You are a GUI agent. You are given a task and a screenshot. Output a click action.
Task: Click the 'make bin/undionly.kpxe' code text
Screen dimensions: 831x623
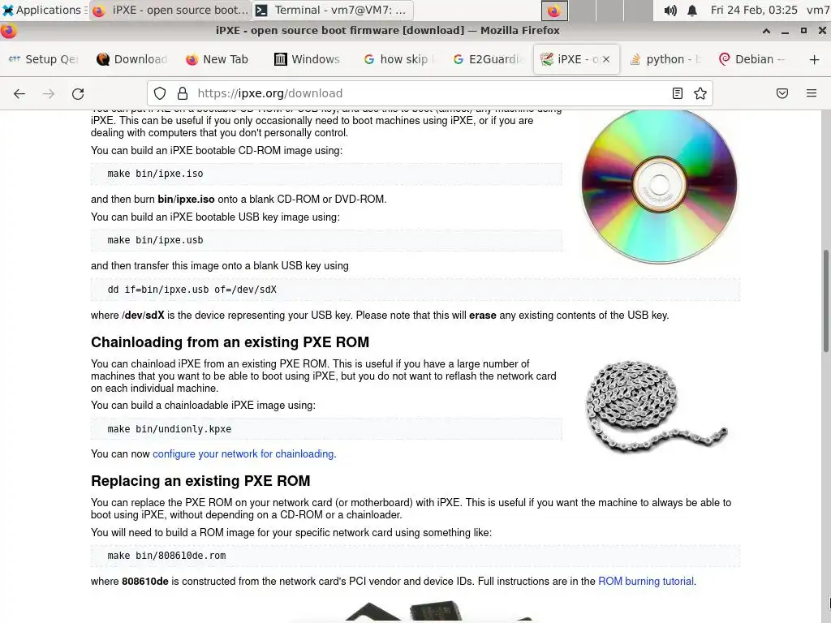click(170, 429)
